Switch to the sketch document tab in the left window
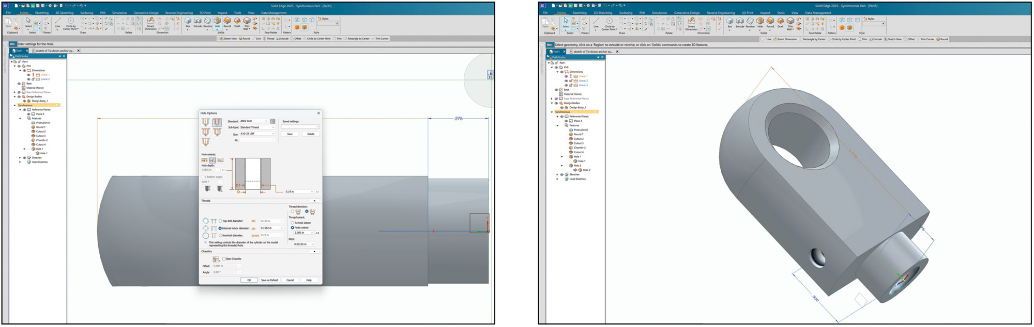The height and width of the screenshot is (327, 1034). (x=55, y=51)
